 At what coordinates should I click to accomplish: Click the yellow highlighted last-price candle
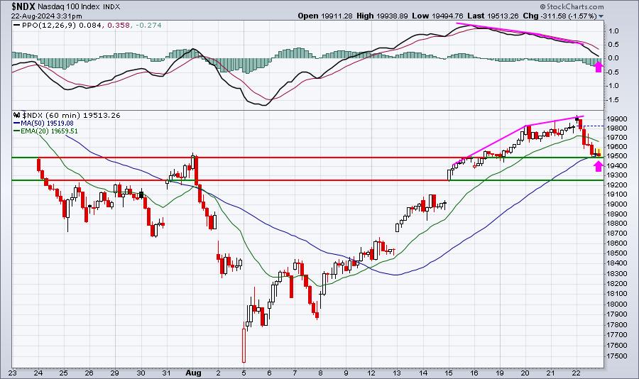[x=598, y=153]
